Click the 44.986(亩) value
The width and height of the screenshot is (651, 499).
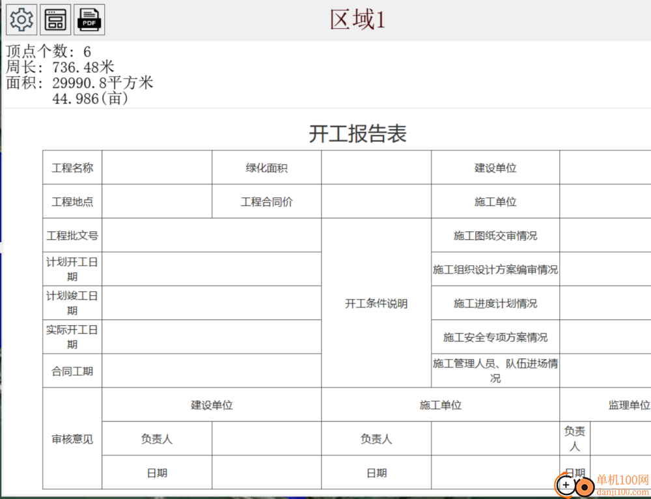[x=90, y=98]
